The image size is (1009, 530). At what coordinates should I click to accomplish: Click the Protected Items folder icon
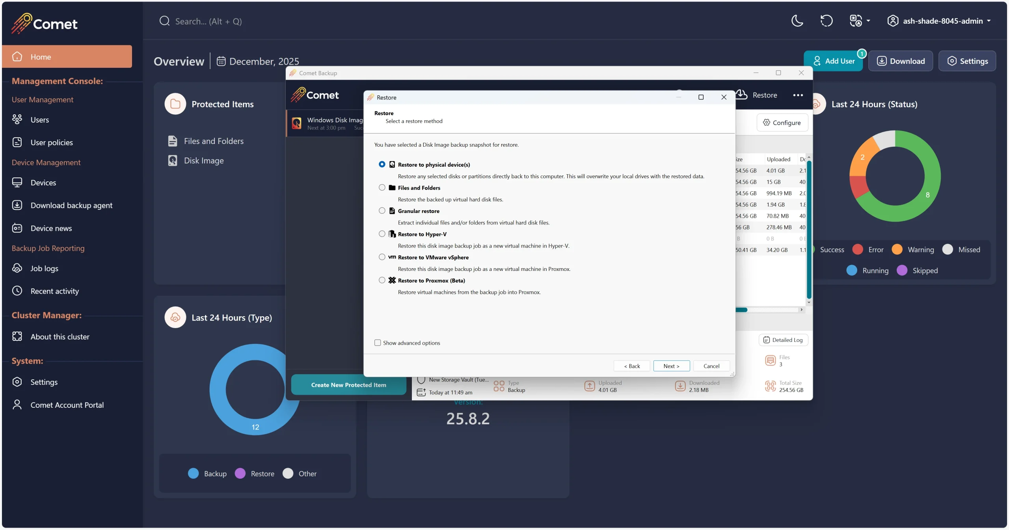[x=175, y=104]
